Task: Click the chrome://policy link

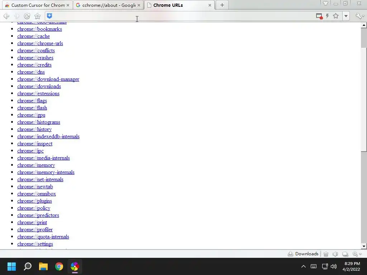Action: pyautogui.click(x=33, y=208)
